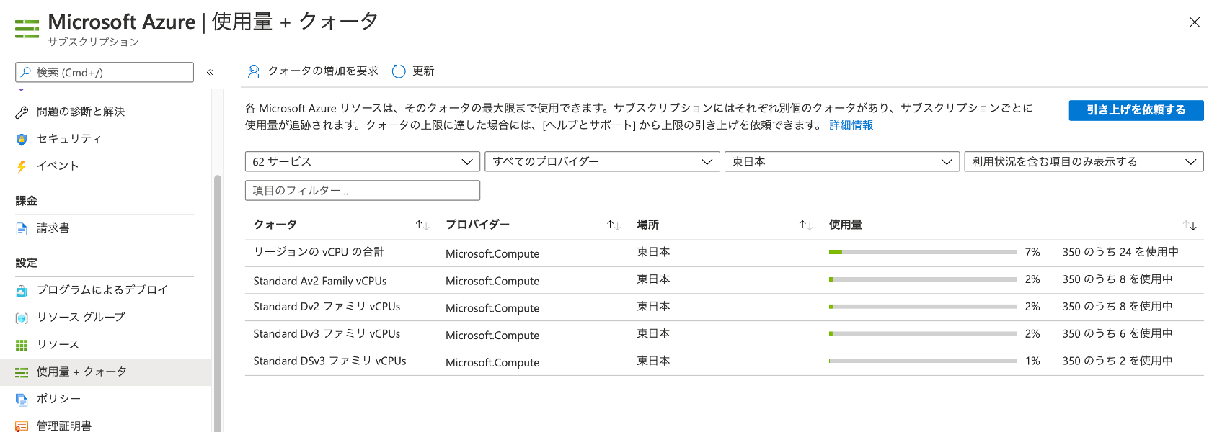Click Microsoft.Compute in Standard Dv2 row
1217x432 pixels.
(x=492, y=308)
